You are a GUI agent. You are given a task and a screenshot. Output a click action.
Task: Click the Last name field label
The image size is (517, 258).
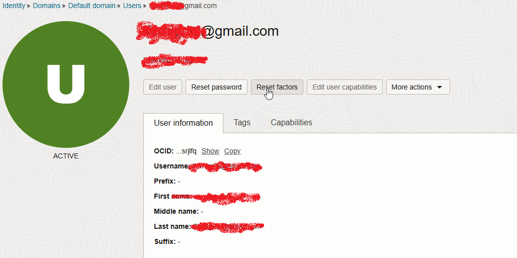click(x=172, y=226)
